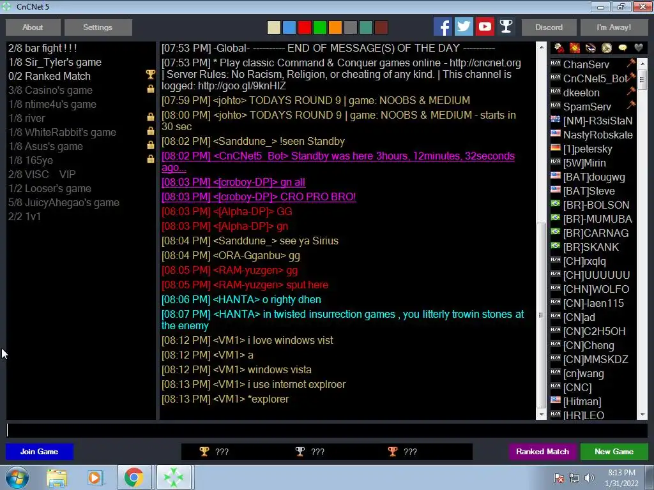Click the gavel icon next to ChanServ
Screen dimensions: 654x490
(x=631, y=63)
